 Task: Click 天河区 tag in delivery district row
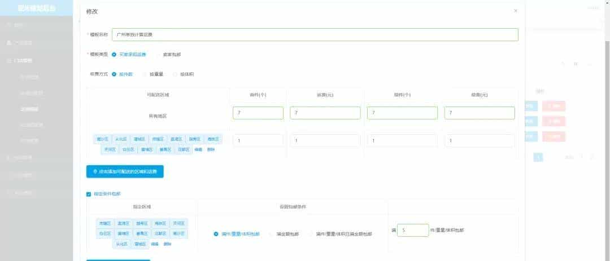coord(110,149)
